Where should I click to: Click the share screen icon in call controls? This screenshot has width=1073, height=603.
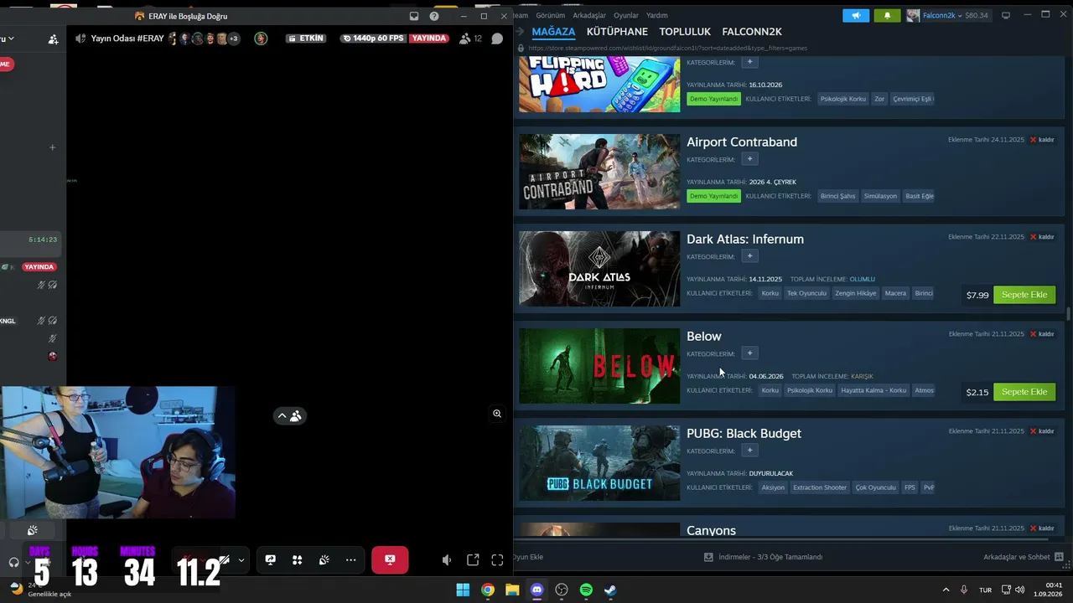click(270, 560)
